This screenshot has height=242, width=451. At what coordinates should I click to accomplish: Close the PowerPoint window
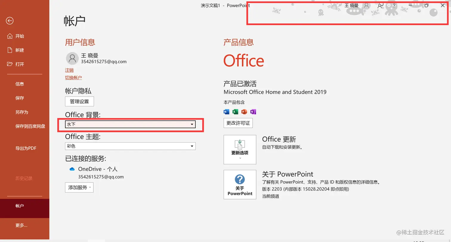tap(443, 5)
